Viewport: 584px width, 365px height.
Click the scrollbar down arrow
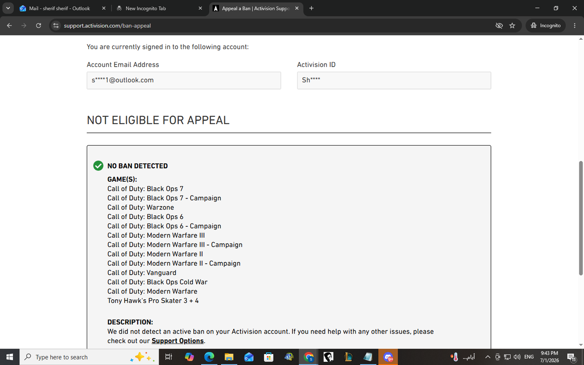click(x=580, y=345)
